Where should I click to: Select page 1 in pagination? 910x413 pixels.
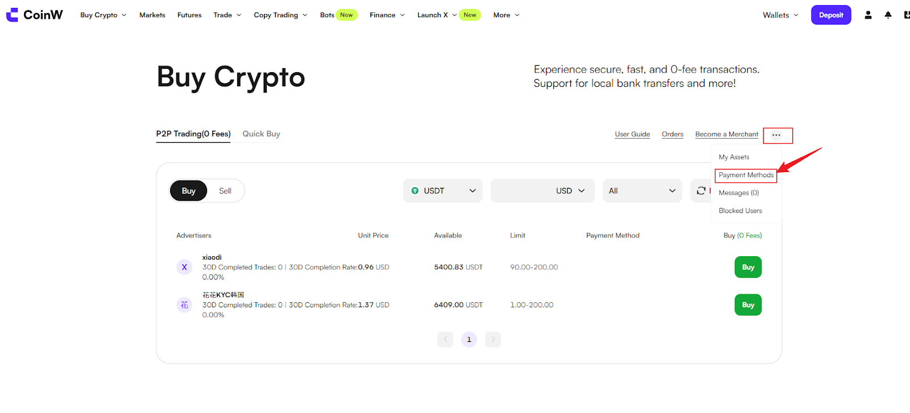click(x=469, y=340)
